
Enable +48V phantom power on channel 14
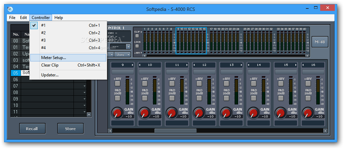coord(253,83)
